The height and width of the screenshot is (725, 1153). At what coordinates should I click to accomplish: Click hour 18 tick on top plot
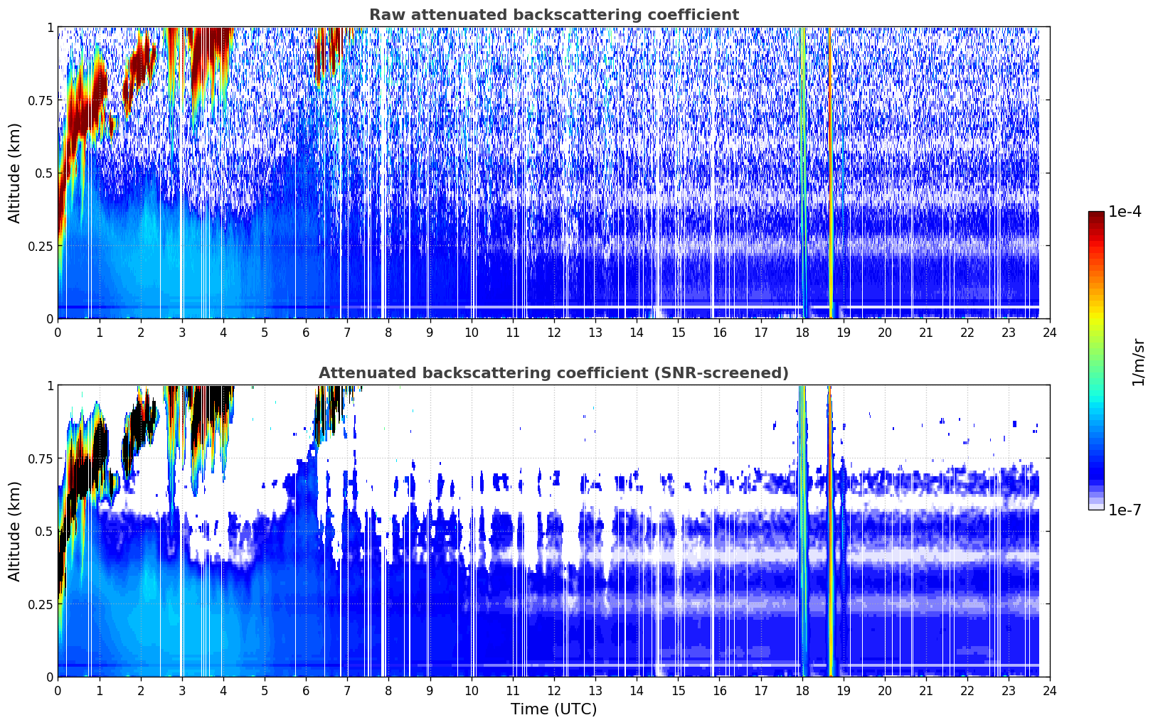tap(802, 332)
